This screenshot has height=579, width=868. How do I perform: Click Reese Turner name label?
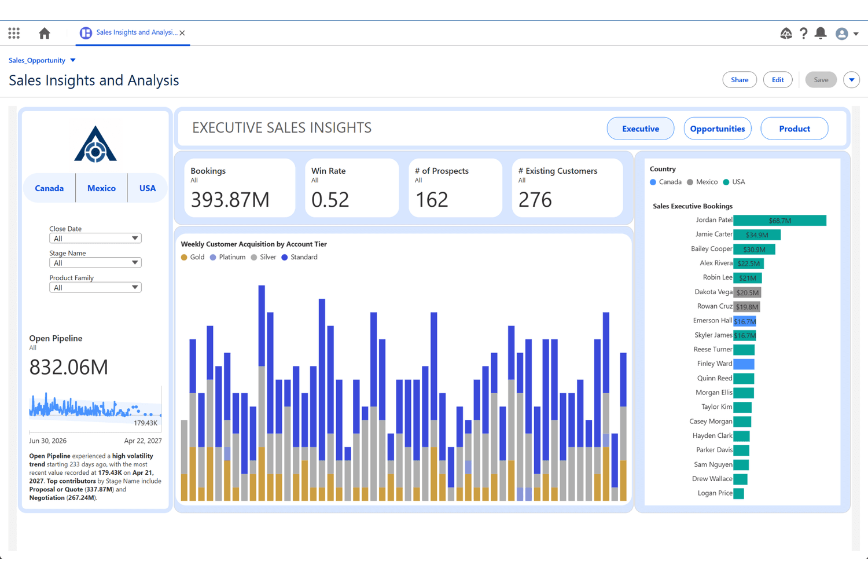pyautogui.click(x=713, y=349)
